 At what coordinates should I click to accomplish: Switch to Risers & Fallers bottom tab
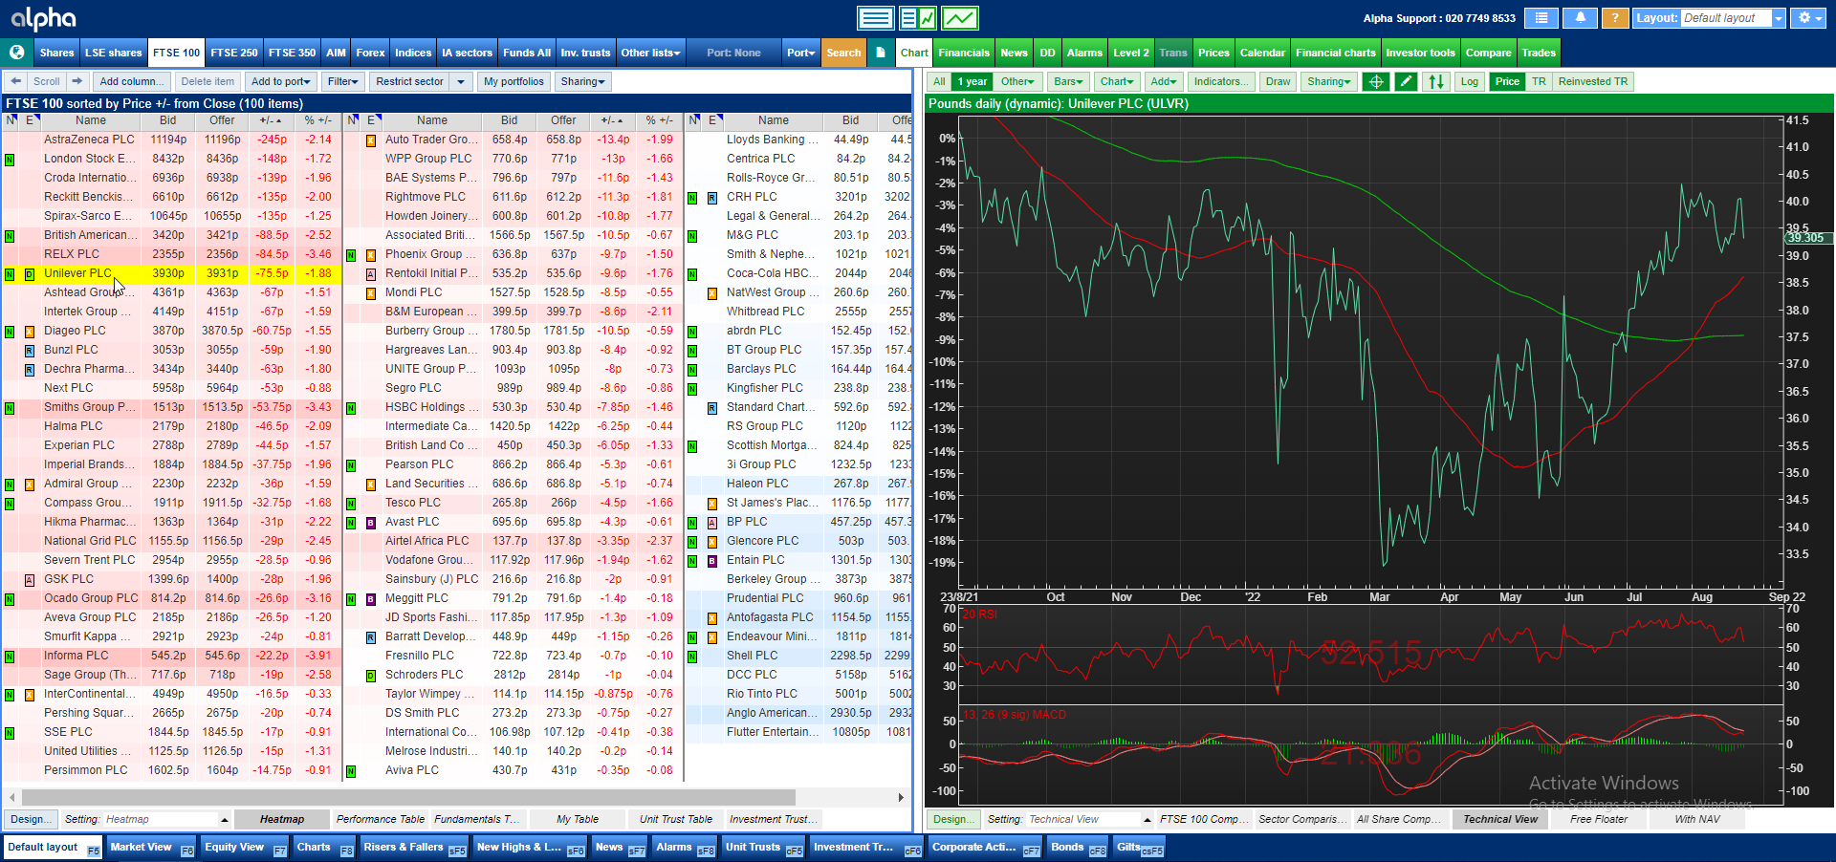[x=413, y=848]
